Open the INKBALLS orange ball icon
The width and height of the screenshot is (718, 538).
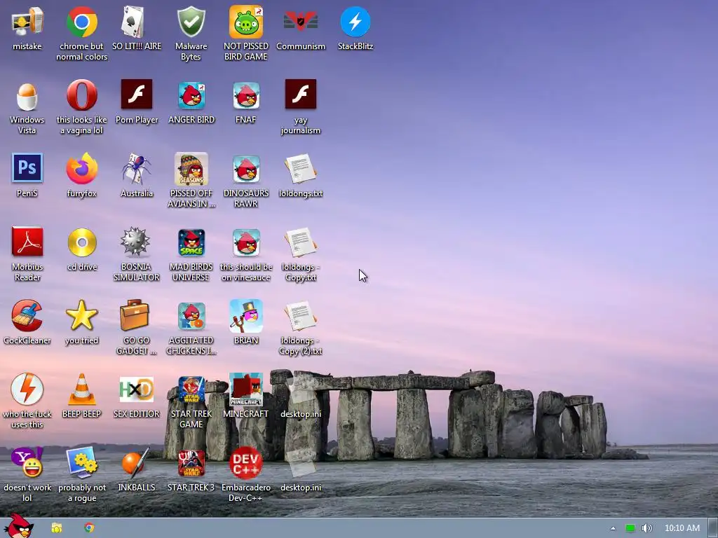pyautogui.click(x=137, y=470)
